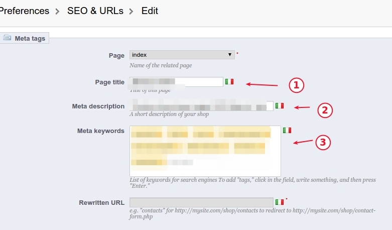Click the Italian flag beside Meta keywords

point(287,130)
